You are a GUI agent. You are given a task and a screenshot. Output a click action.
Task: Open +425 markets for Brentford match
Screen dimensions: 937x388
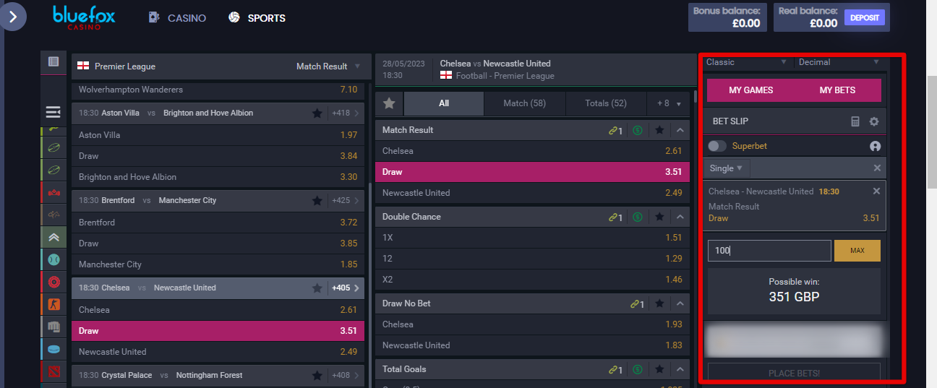pyautogui.click(x=345, y=200)
